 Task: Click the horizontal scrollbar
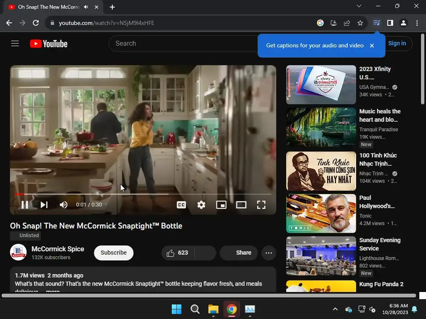point(209,295)
